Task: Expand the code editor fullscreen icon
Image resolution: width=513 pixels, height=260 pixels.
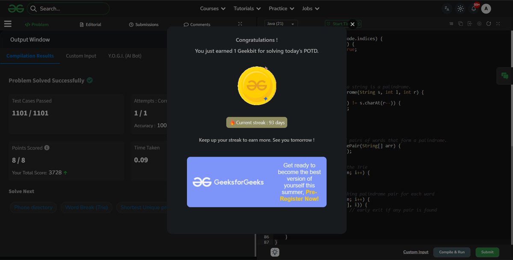Action: pyautogui.click(x=498, y=24)
